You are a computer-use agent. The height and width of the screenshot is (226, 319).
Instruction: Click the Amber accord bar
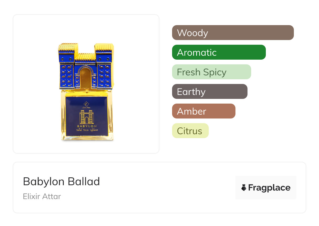click(x=203, y=111)
